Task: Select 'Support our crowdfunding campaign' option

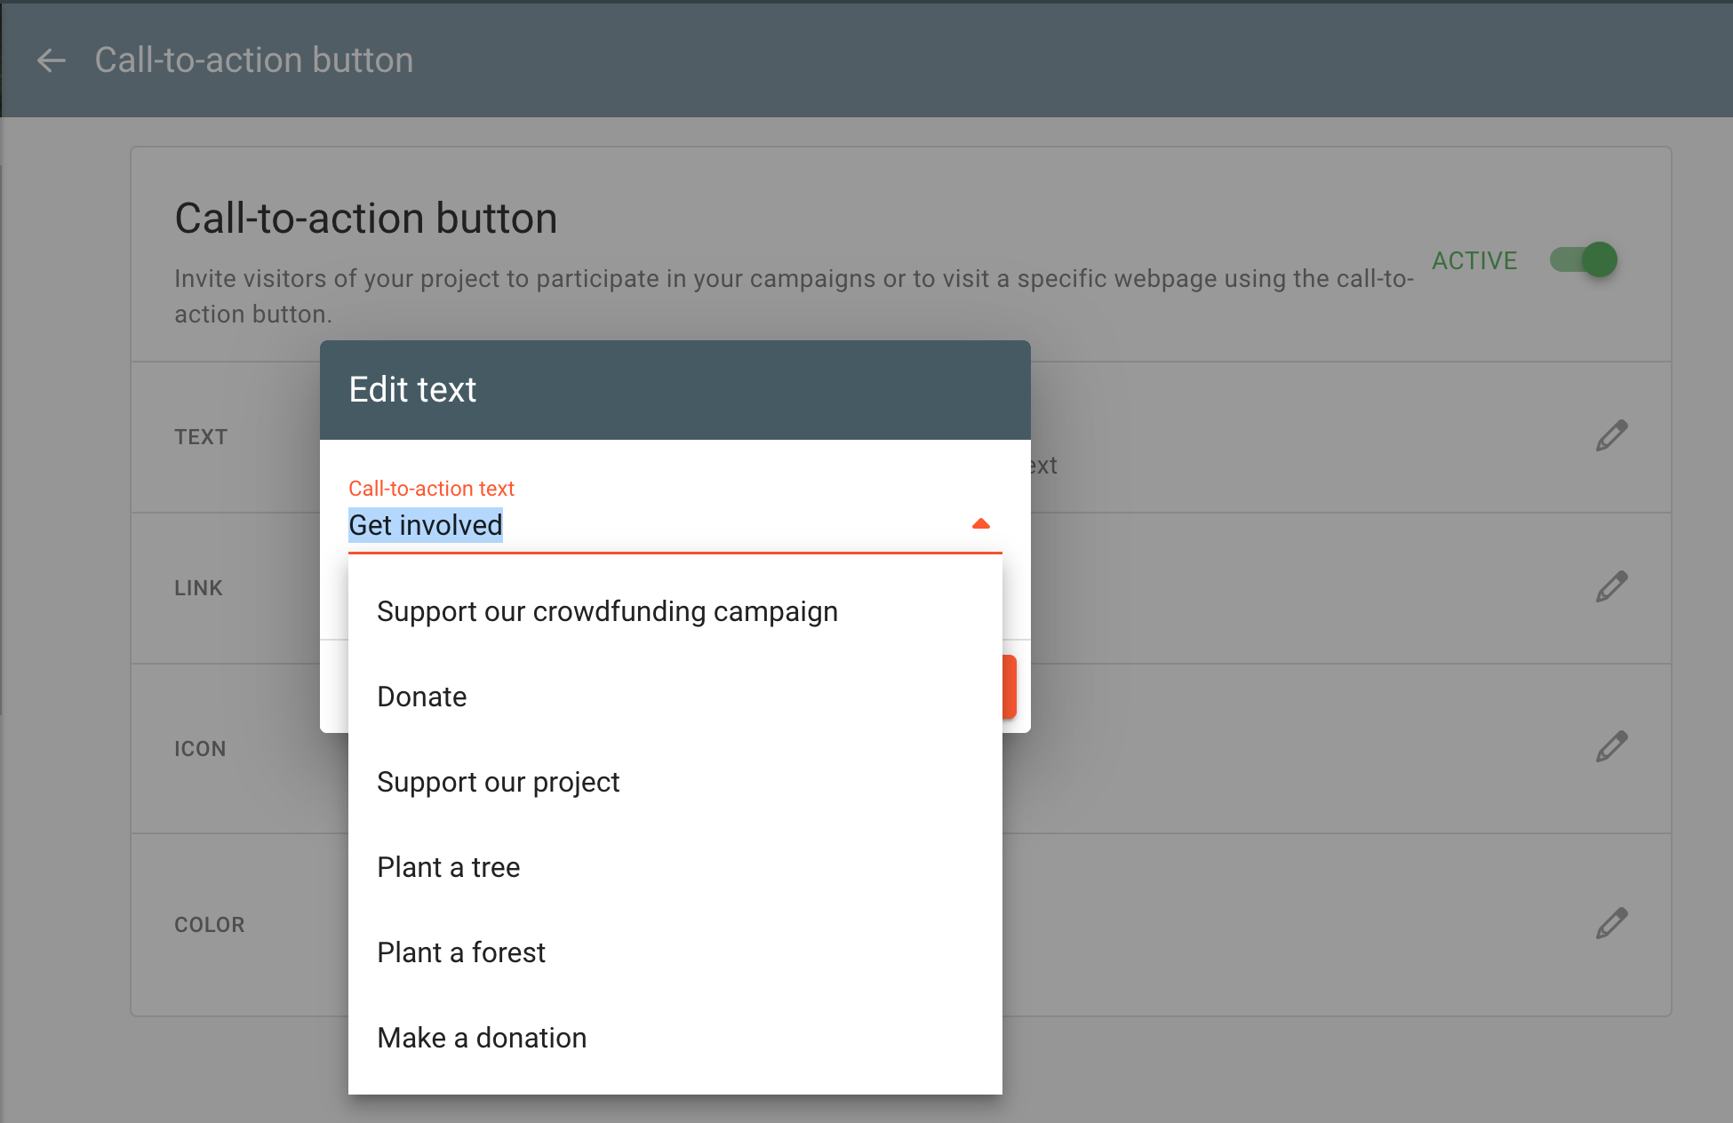Action: 607,611
